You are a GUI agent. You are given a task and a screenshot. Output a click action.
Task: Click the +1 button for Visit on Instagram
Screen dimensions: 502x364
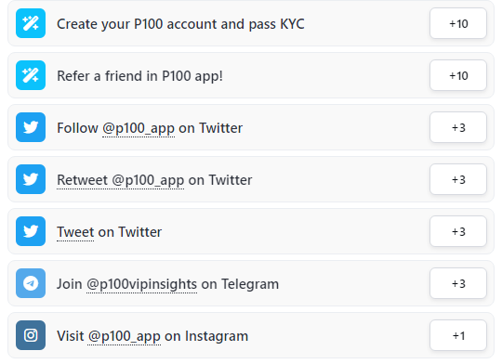pos(458,335)
